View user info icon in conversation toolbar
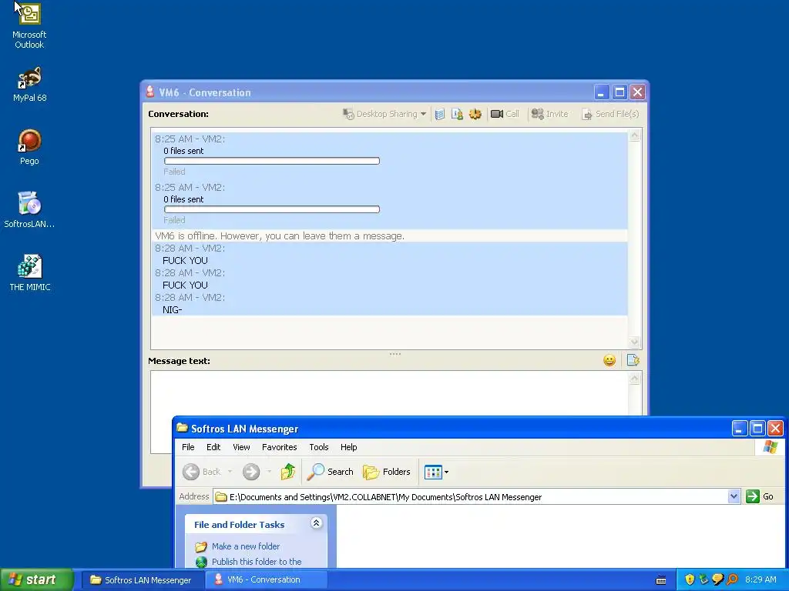The height and width of the screenshot is (591, 789). coord(457,114)
